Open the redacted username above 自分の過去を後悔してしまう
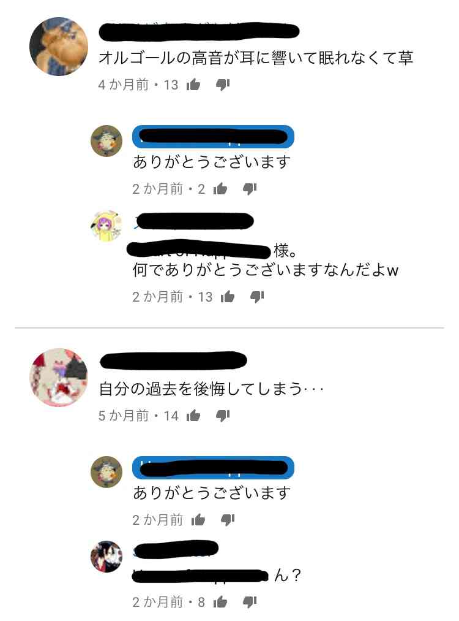The height and width of the screenshot is (621, 459). [173, 360]
